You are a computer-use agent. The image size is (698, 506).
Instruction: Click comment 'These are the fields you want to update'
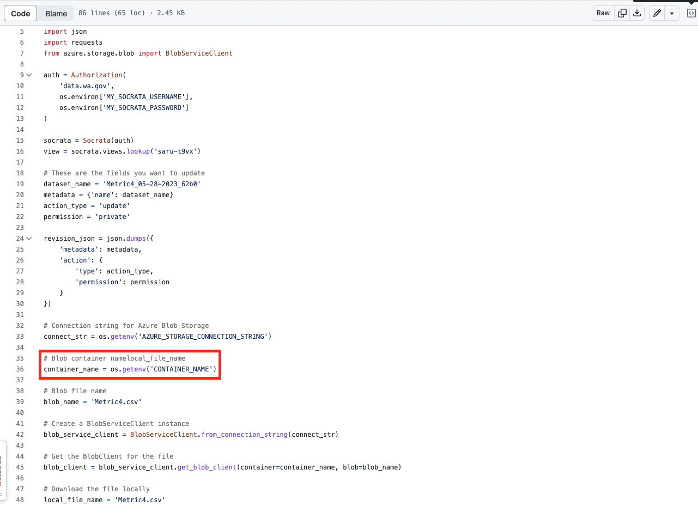(x=124, y=173)
